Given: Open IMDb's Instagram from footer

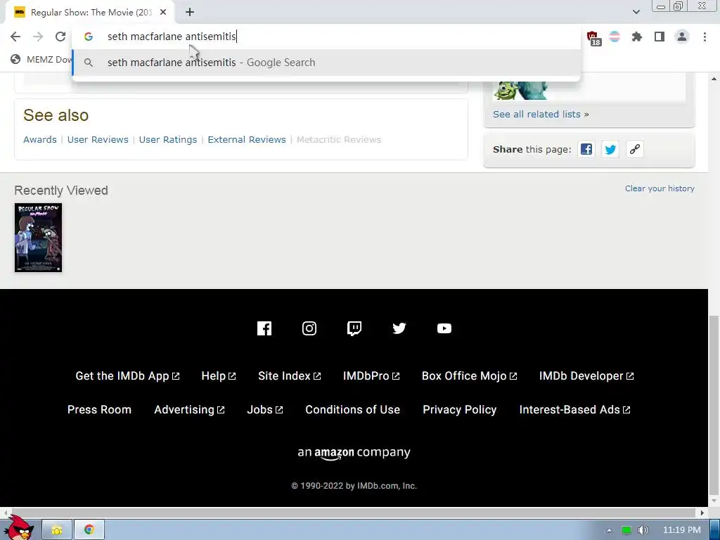Looking at the screenshot, I should point(309,328).
